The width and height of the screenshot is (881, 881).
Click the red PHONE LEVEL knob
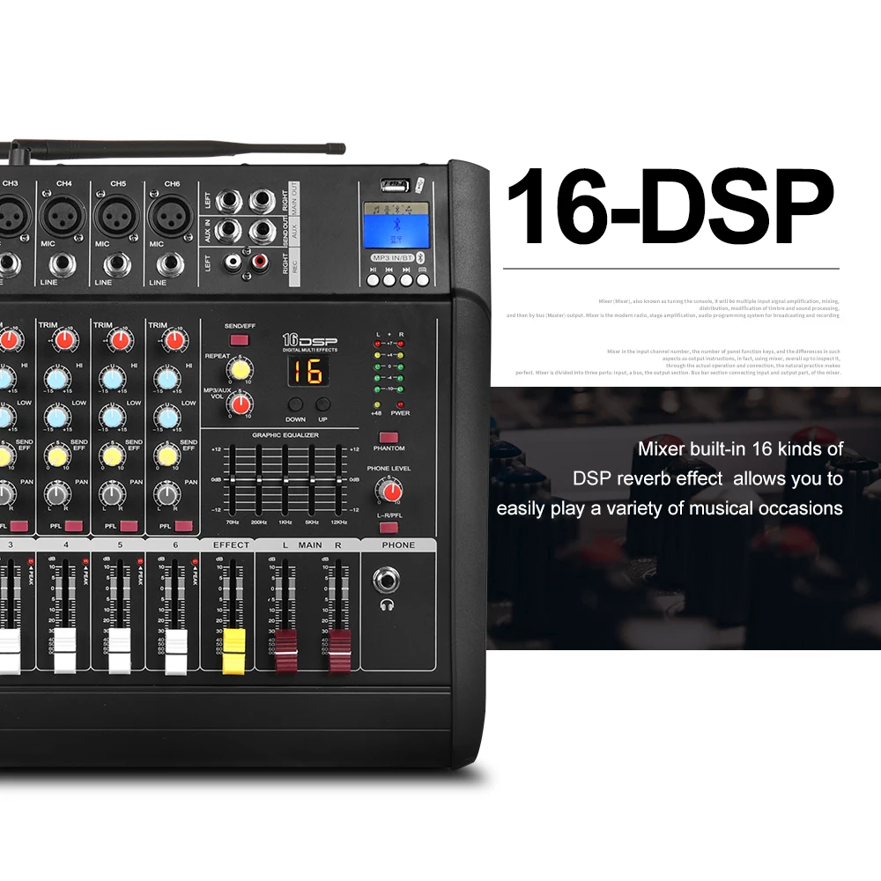pos(390,492)
